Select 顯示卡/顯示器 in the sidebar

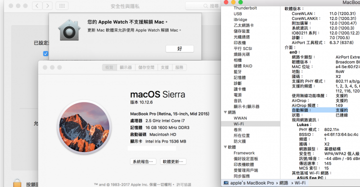click(x=246, y=106)
